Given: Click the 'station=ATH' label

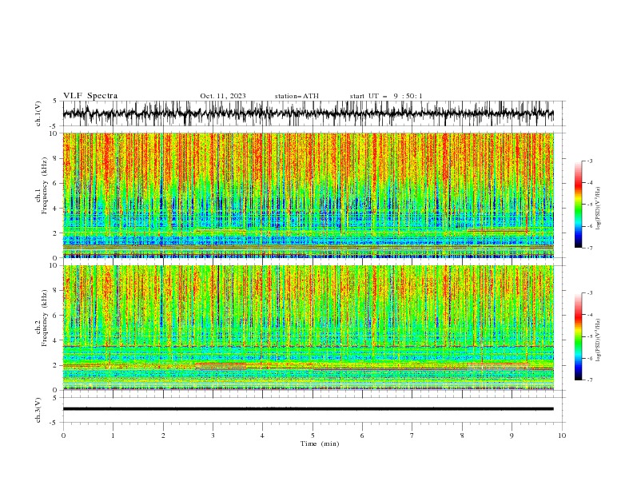Looking at the screenshot, I should (297, 96).
